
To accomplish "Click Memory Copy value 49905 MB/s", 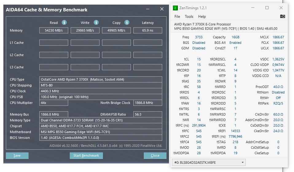I will pos(116,30).
